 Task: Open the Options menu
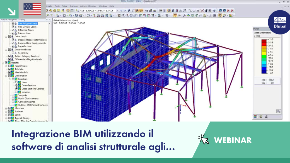coord(74,6)
